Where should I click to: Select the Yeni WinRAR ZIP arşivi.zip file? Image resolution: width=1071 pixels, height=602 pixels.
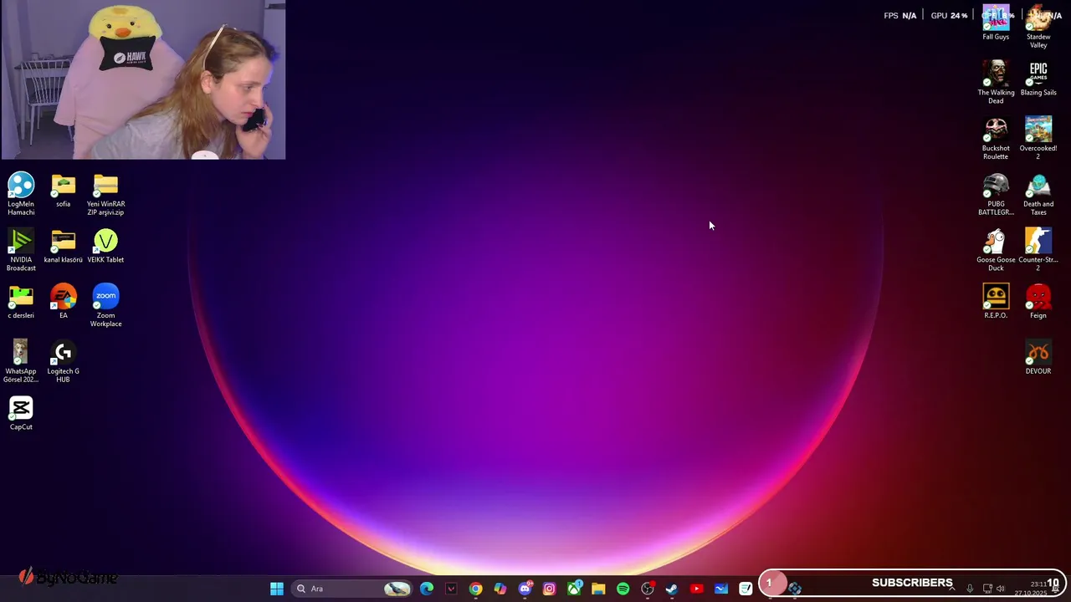tap(105, 194)
